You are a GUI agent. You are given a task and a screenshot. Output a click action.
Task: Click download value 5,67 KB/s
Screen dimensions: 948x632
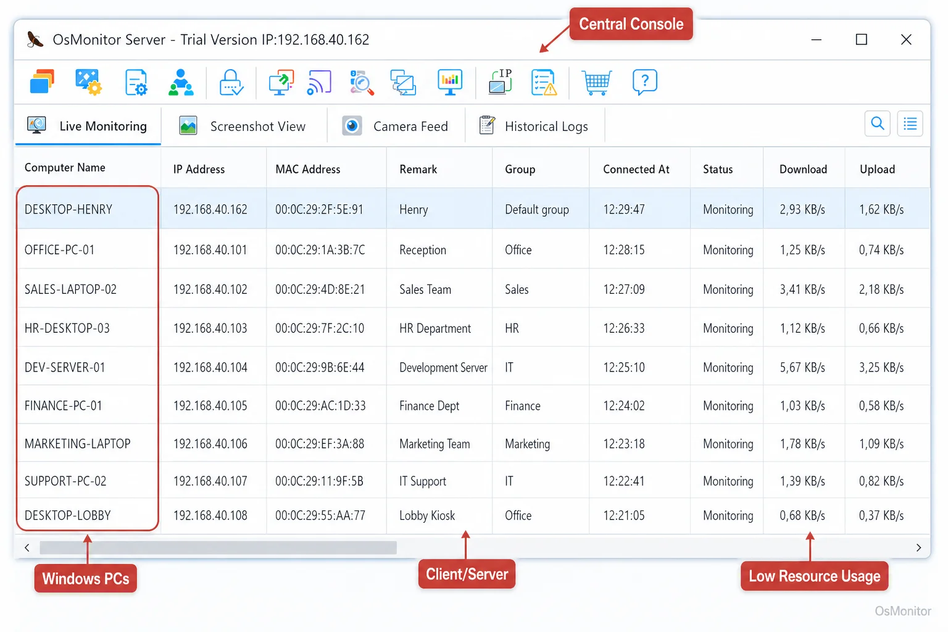pyautogui.click(x=802, y=367)
